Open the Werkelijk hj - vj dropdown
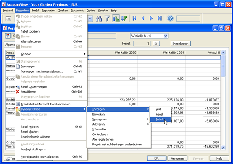This screenshot has width=233, height=164. 166,36
